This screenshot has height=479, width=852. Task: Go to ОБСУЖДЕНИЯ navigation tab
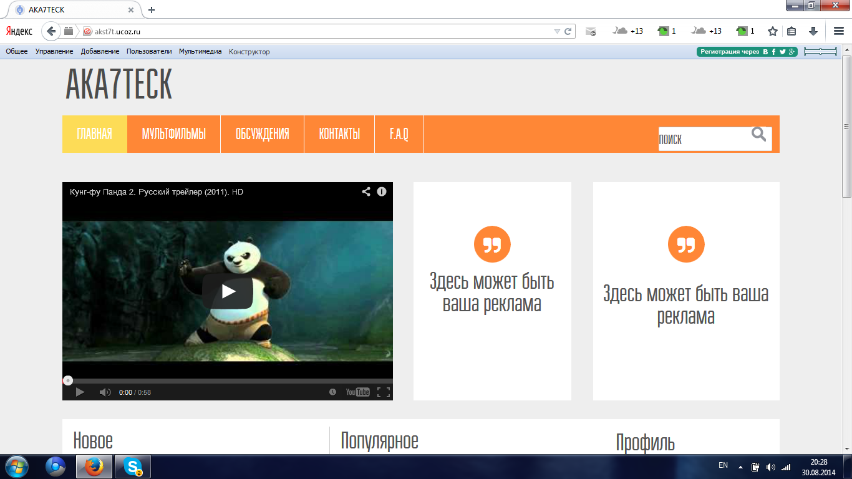click(x=263, y=134)
